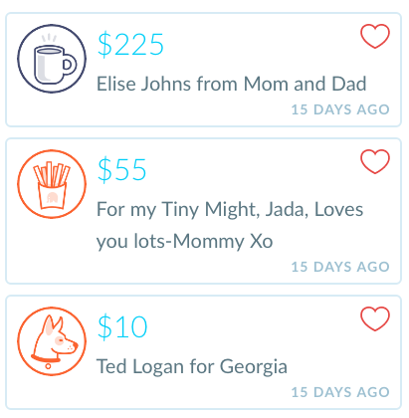Click the $10 amount text
This screenshot has width=409, height=418.
click(122, 327)
